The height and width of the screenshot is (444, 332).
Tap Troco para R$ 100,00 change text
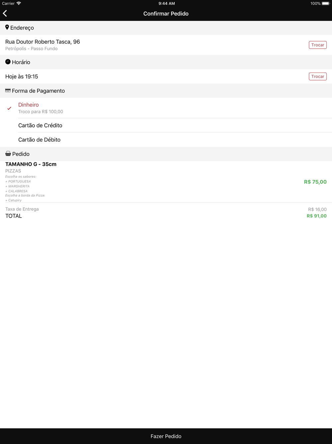41,112
